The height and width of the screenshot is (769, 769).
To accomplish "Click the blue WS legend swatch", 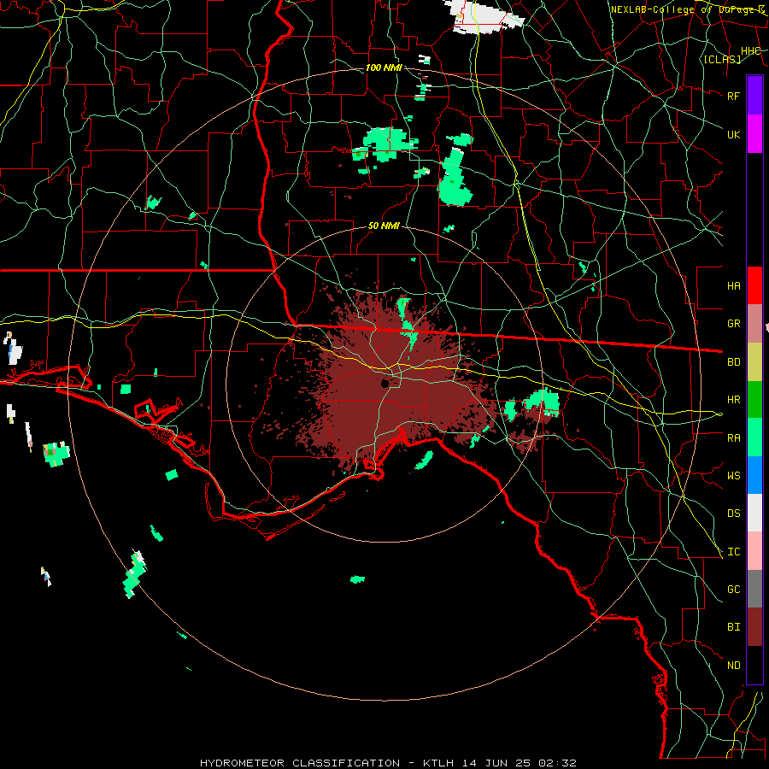I will coord(754,475).
